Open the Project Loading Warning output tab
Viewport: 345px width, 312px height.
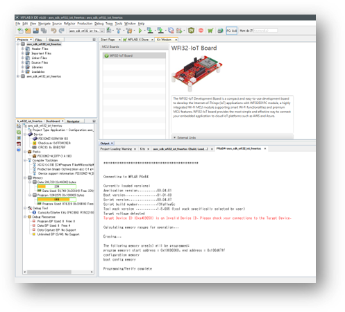(x=116, y=149)
